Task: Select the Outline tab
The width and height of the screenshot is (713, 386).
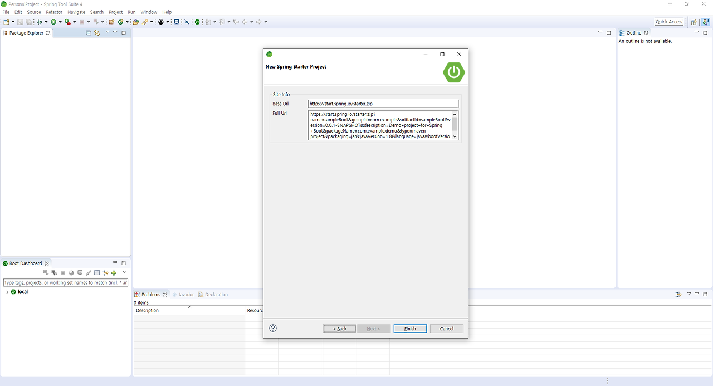Action: pos(634,33)
